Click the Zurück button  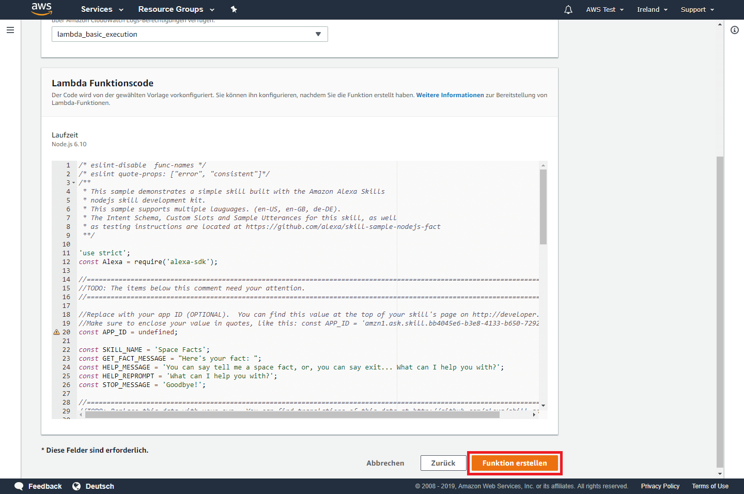[x=443, y=463]
